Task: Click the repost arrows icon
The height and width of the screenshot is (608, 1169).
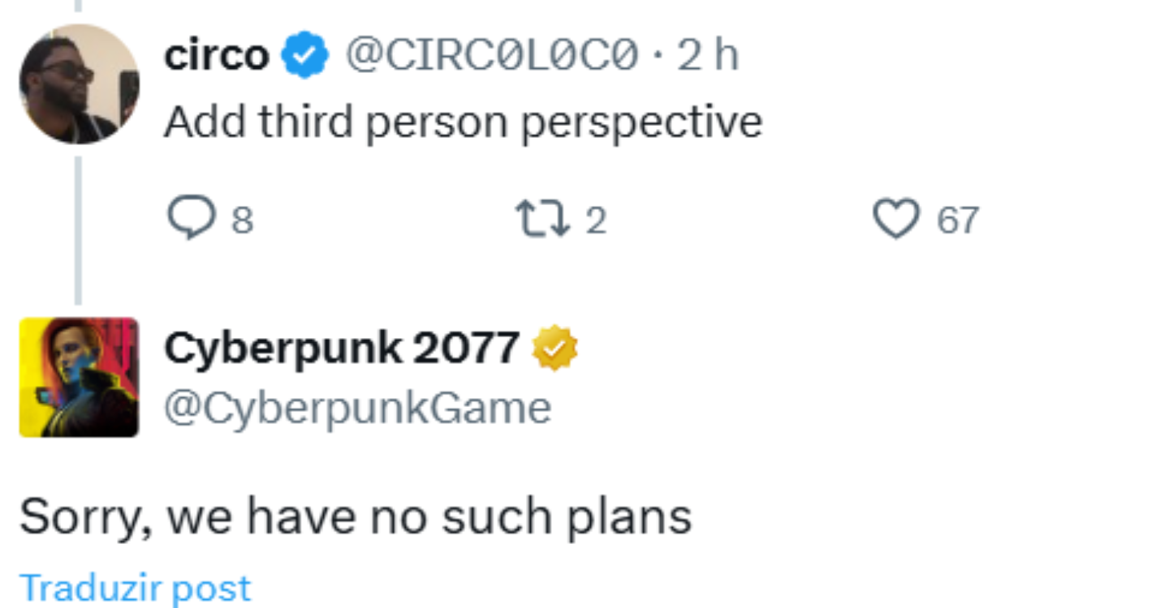Action: [543, 219]
